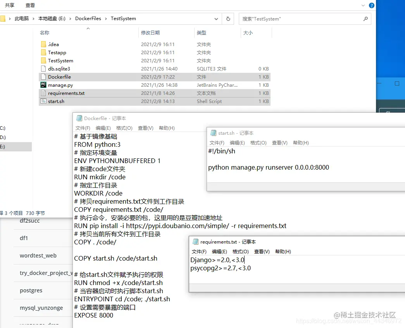Open the address bar history dropdown
The height and width of the screenshot is (328, 405).
pyautogui.click(x=216, y=19)
